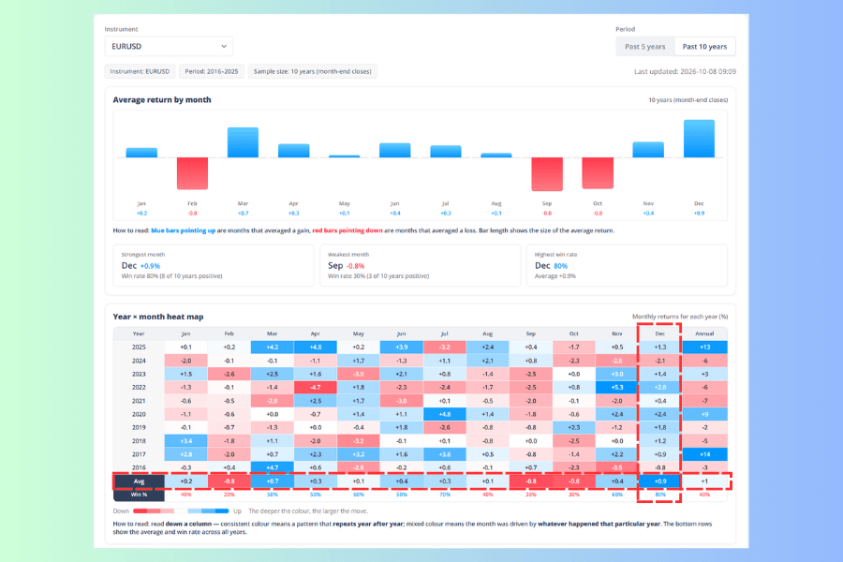Click the Strongest month Dec card

(214, 266)
